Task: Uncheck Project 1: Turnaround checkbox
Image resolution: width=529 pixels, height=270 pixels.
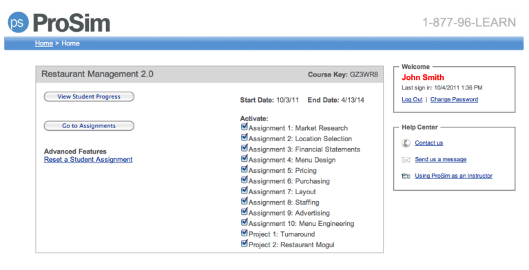Action: (x=245, y=233)
